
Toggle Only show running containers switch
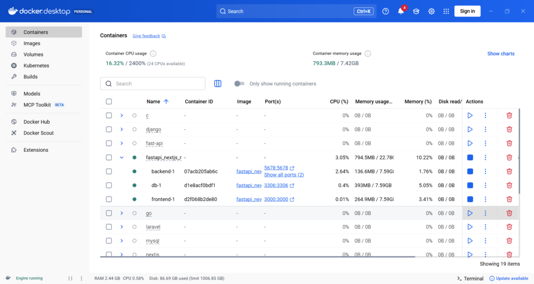click(x=239, y=84)
